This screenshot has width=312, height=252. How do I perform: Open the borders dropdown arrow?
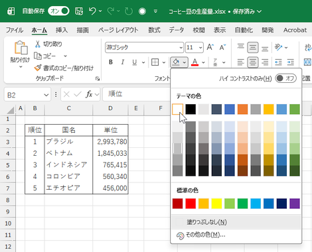(x=164, y=62)
